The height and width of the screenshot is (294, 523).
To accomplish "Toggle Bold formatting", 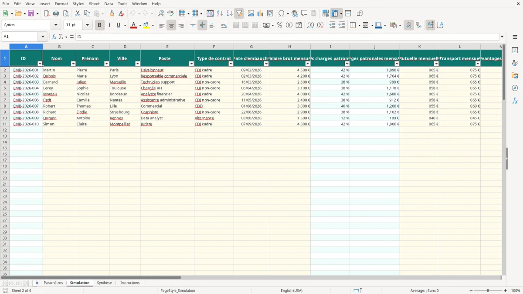I will [100, 25].
